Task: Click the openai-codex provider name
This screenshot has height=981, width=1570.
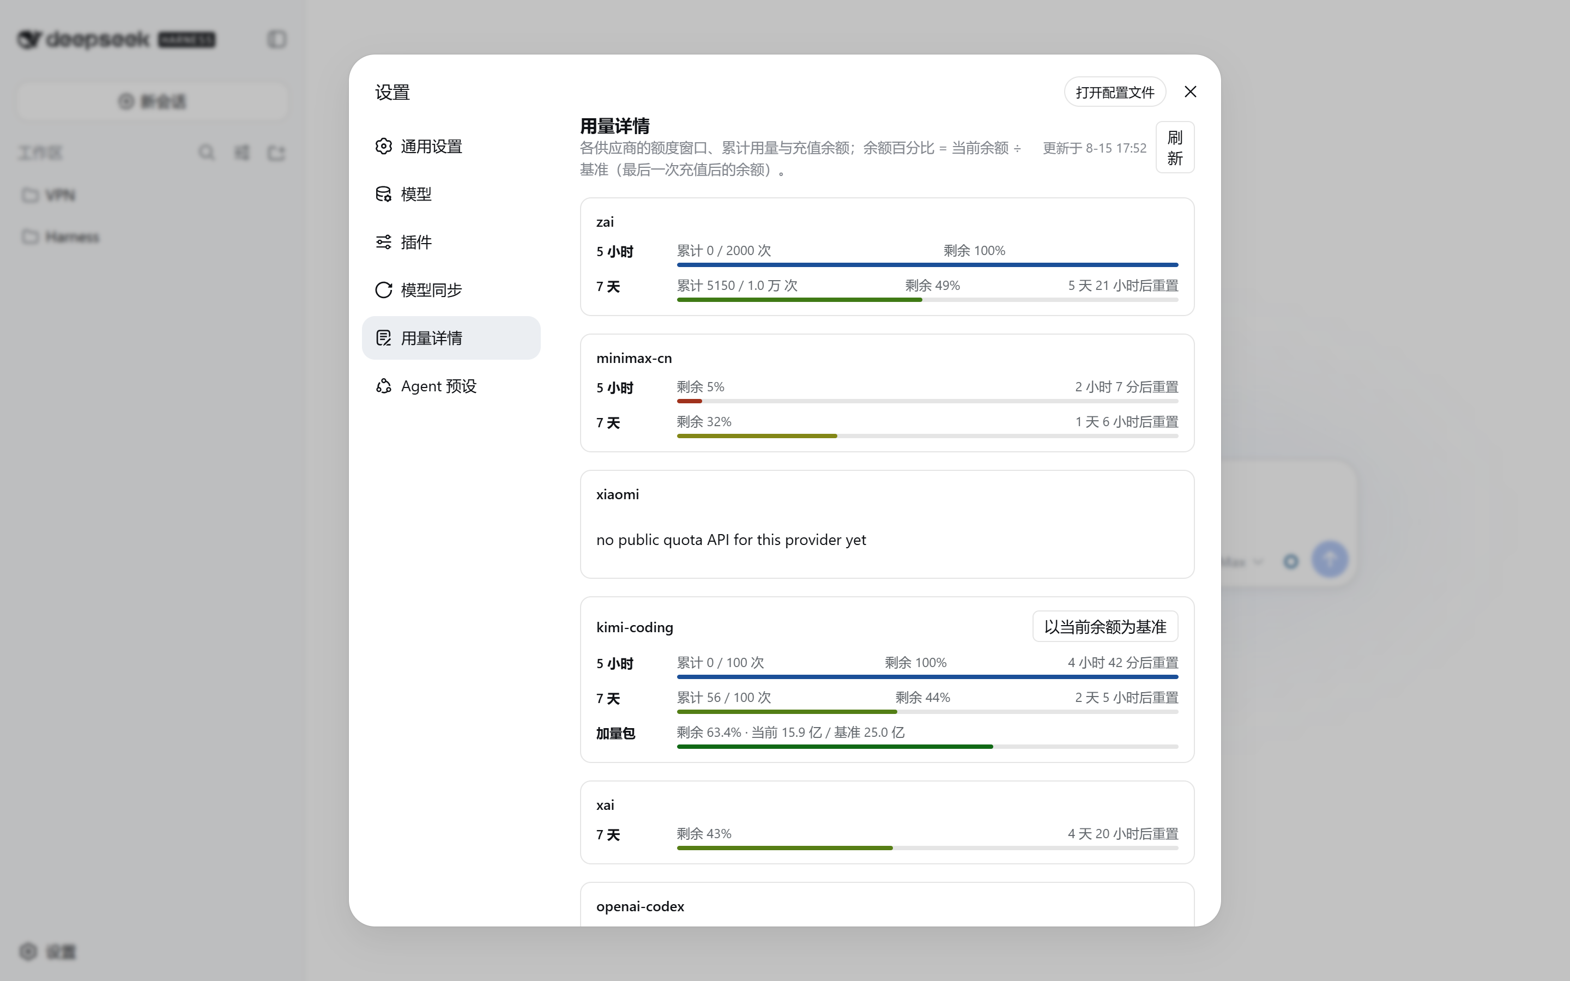Action: [x=639, y=906]
